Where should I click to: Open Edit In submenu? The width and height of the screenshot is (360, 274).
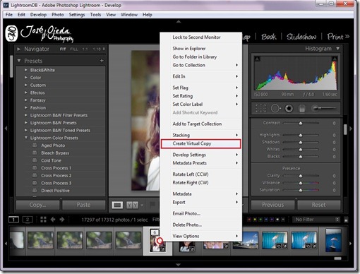click(201, 76)
